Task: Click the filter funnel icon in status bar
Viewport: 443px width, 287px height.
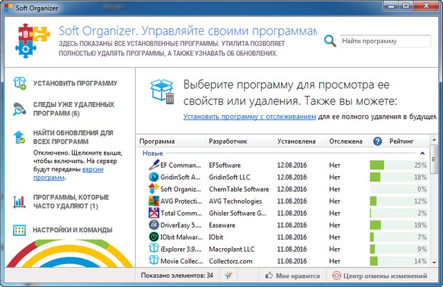Action: click(x=228, y=275)
